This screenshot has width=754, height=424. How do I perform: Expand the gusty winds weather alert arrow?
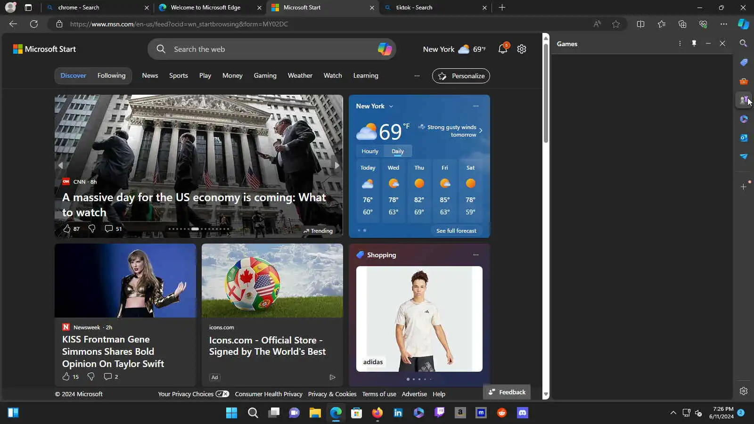coord(481,131)
